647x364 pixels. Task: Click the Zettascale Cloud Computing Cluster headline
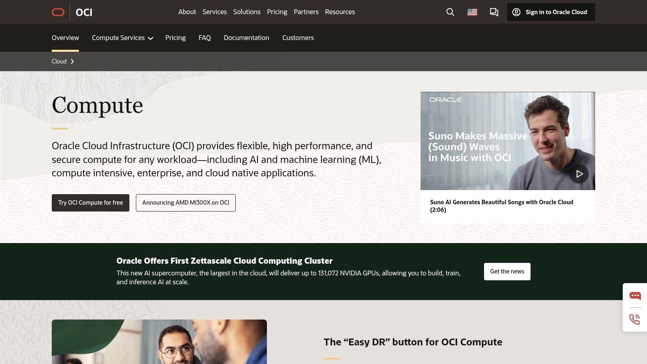point(224,261)
